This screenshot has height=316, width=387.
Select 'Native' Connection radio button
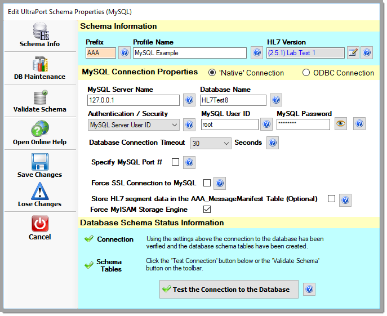tap(212, 73)
